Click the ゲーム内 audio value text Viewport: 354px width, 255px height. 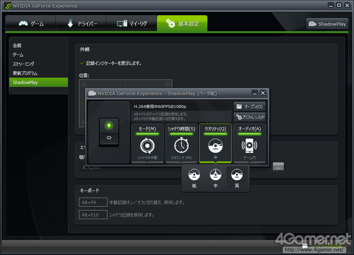pyautogui.click(x=249, y=157)
